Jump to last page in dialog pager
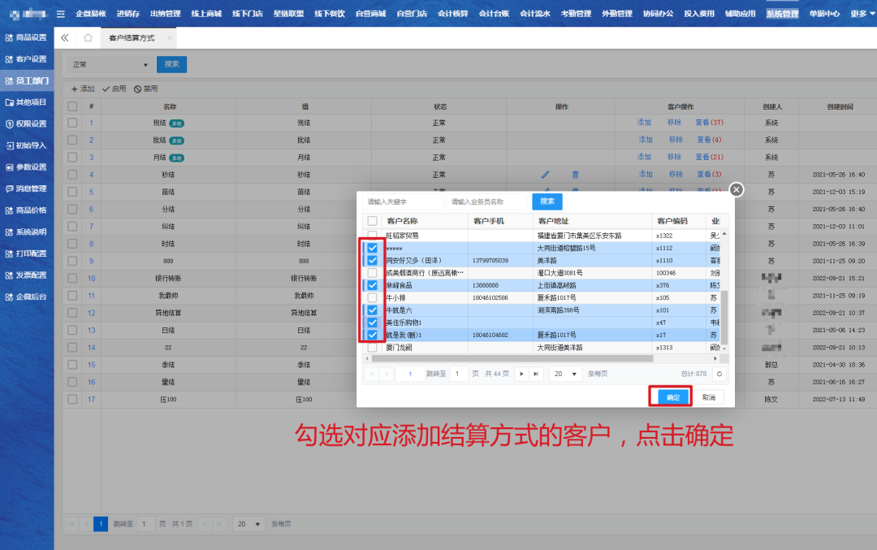 click(535, 374)
